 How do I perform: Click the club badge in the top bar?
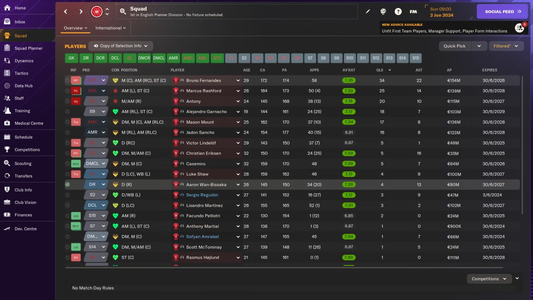click(97, 12)
